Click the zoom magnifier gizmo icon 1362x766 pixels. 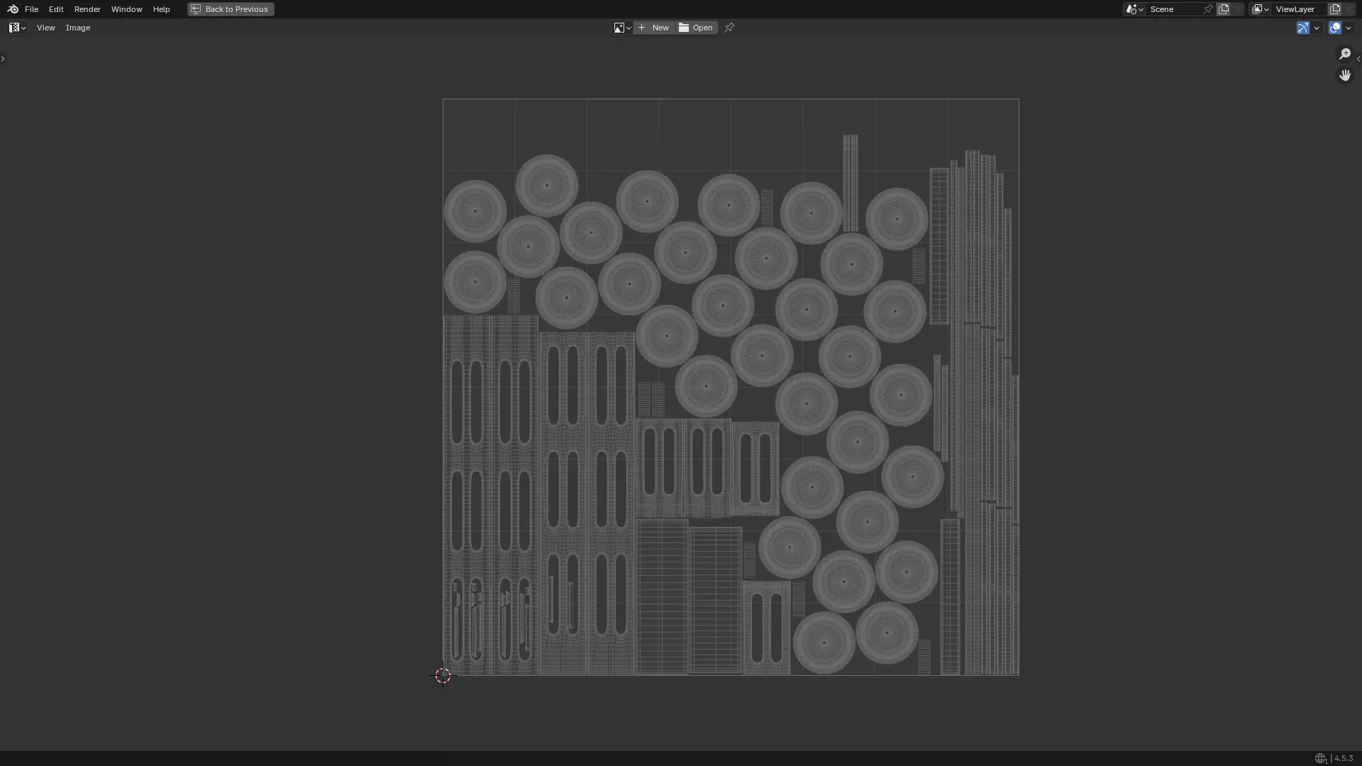[1345, 54]
